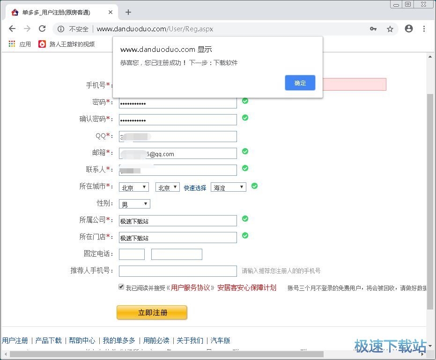Toggle the agreement acceptance checkbox

[x=121, y=287]
